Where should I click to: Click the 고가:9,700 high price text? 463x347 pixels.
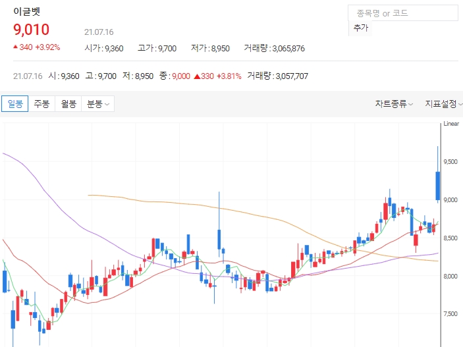click(x=157, y=48)
